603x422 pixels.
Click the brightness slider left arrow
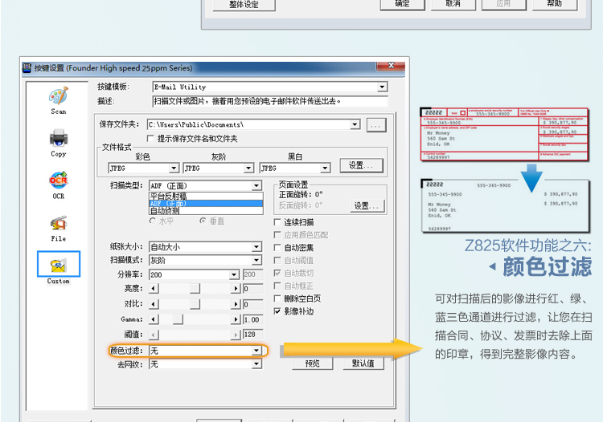154,288
